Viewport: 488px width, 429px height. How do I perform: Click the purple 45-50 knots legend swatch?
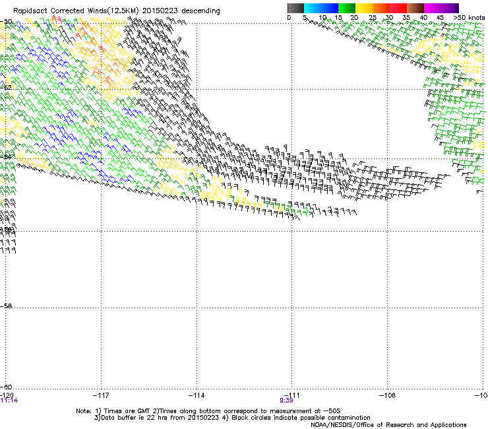coord(450,9)
